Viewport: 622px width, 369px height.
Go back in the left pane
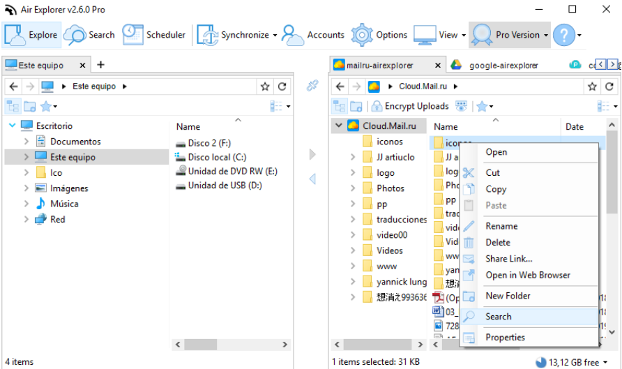(x=13, y=86)
